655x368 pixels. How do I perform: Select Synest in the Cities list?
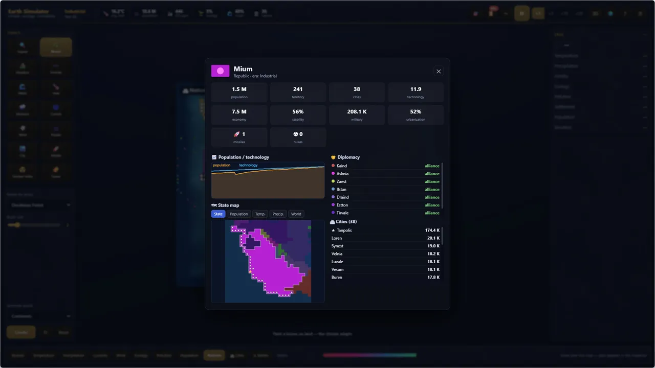(385, 246)
